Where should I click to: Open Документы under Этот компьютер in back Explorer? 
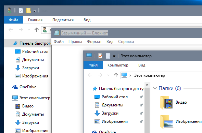30,114
